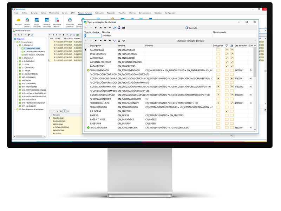
Task: Toggle Deducción checkbox for SALARIO BASE
Action: (x=218, y=50)
